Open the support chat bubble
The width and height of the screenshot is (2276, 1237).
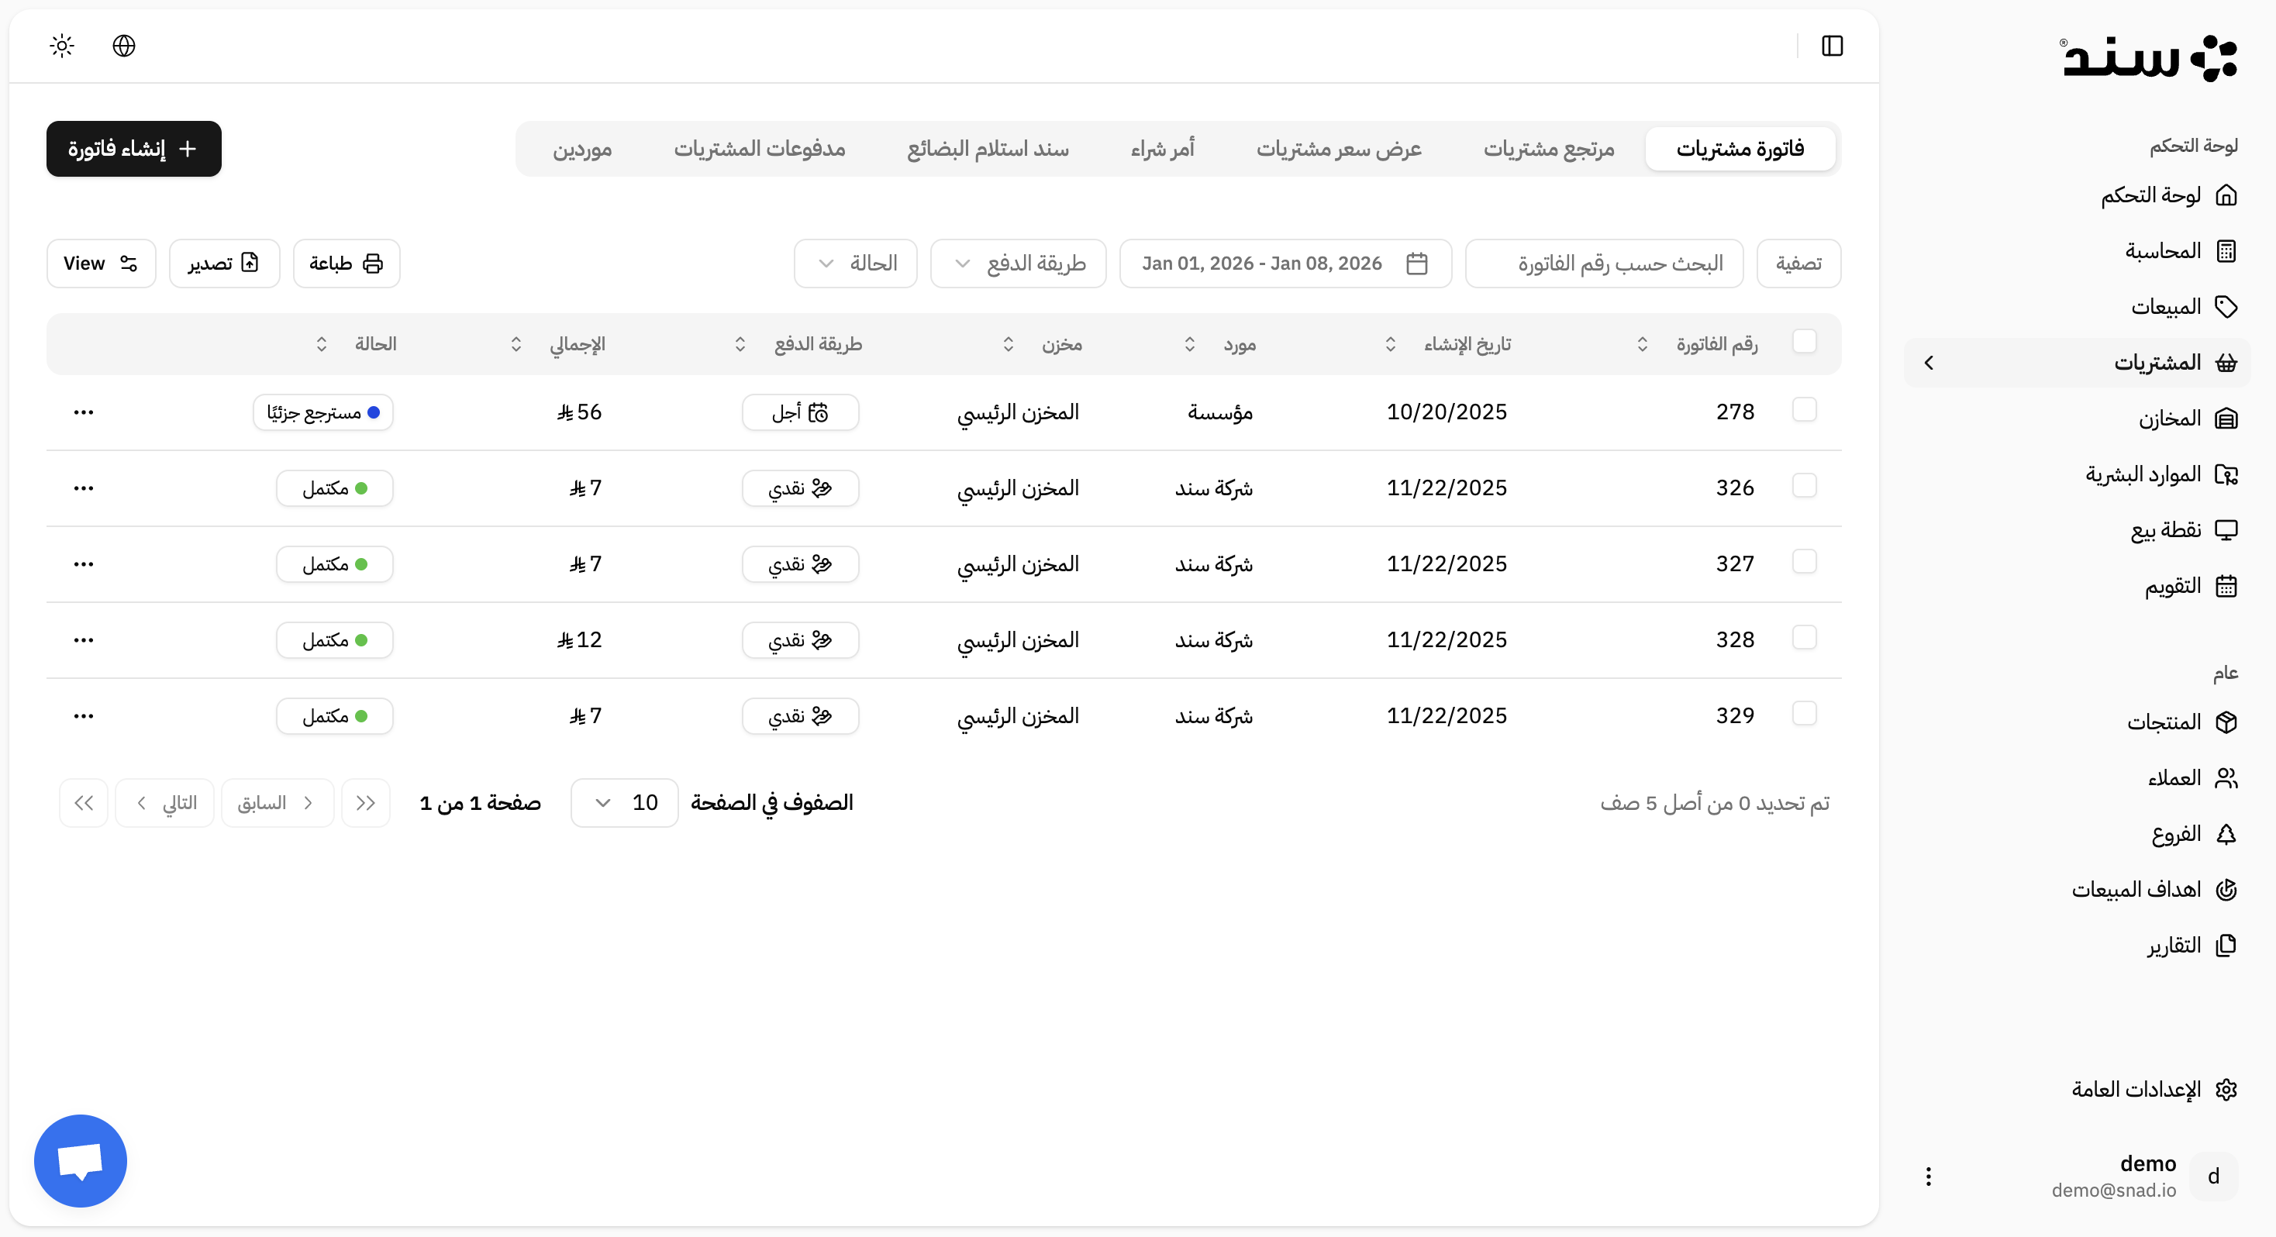pyautogui.click(x=80, y=1160)
